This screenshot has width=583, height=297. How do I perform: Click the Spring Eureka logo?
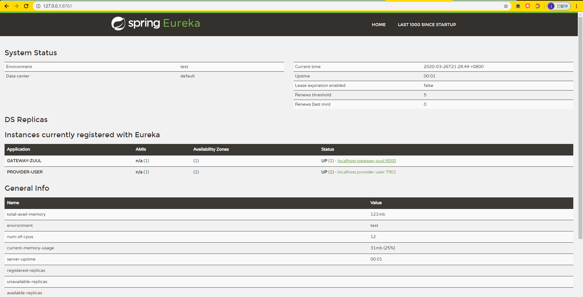coord(155,23)
